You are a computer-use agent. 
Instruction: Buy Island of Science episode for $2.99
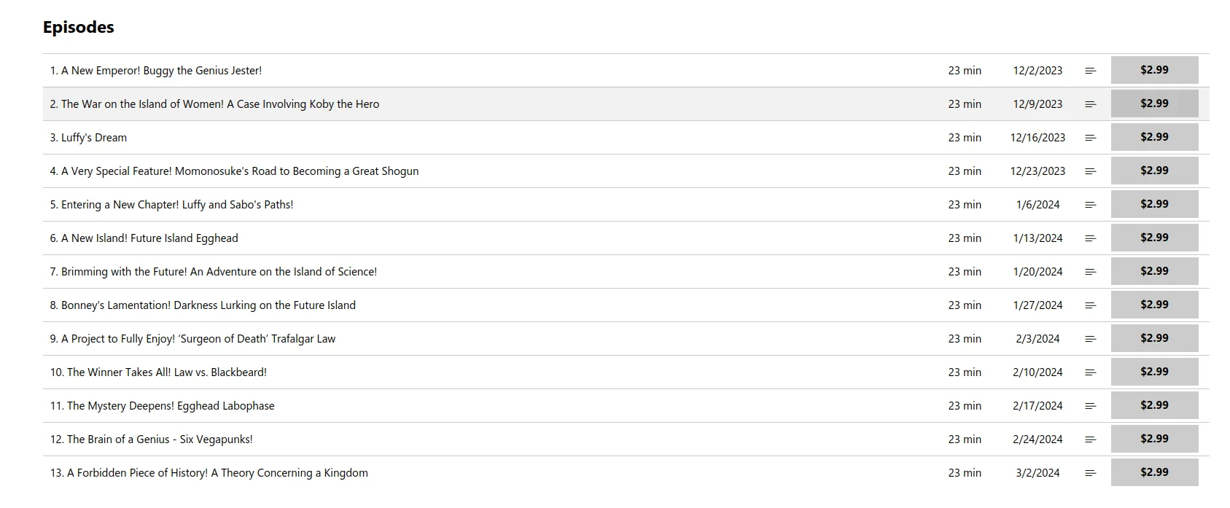pyautogui.click(x=1154, y=271)
